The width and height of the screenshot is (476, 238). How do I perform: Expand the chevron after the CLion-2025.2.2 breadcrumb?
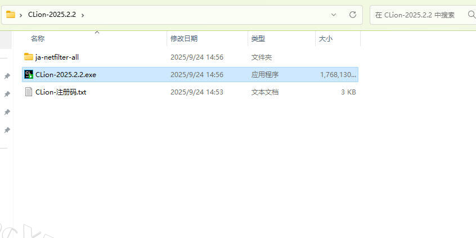pos(83,15)
